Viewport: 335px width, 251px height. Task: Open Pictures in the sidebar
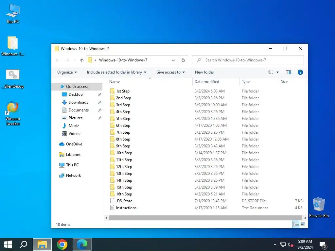76,118
